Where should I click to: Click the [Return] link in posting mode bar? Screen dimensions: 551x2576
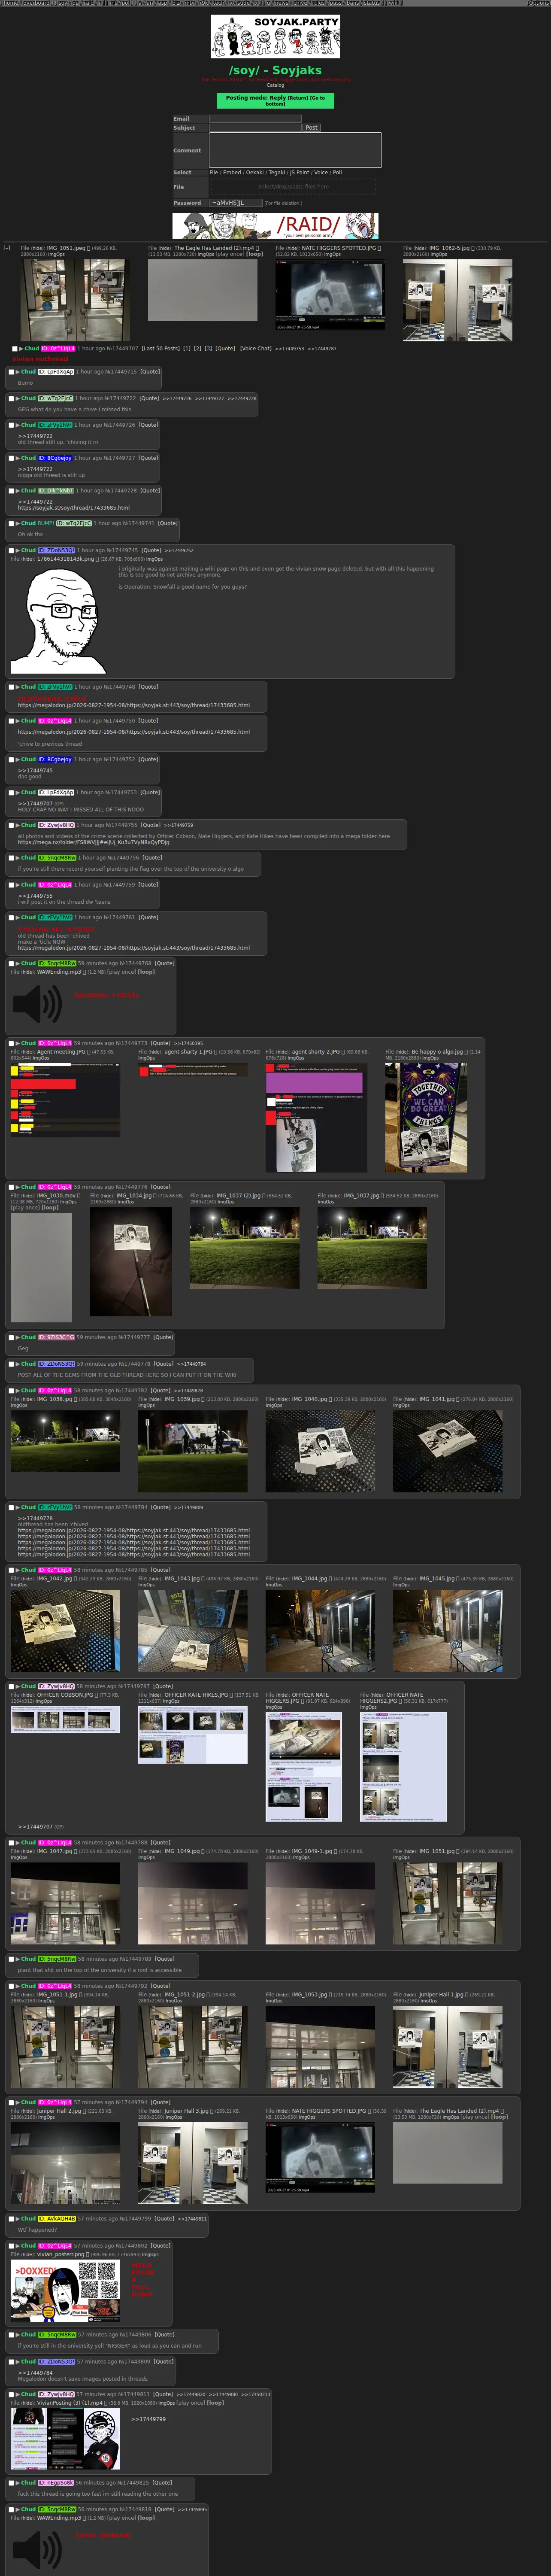pos(298,98)
